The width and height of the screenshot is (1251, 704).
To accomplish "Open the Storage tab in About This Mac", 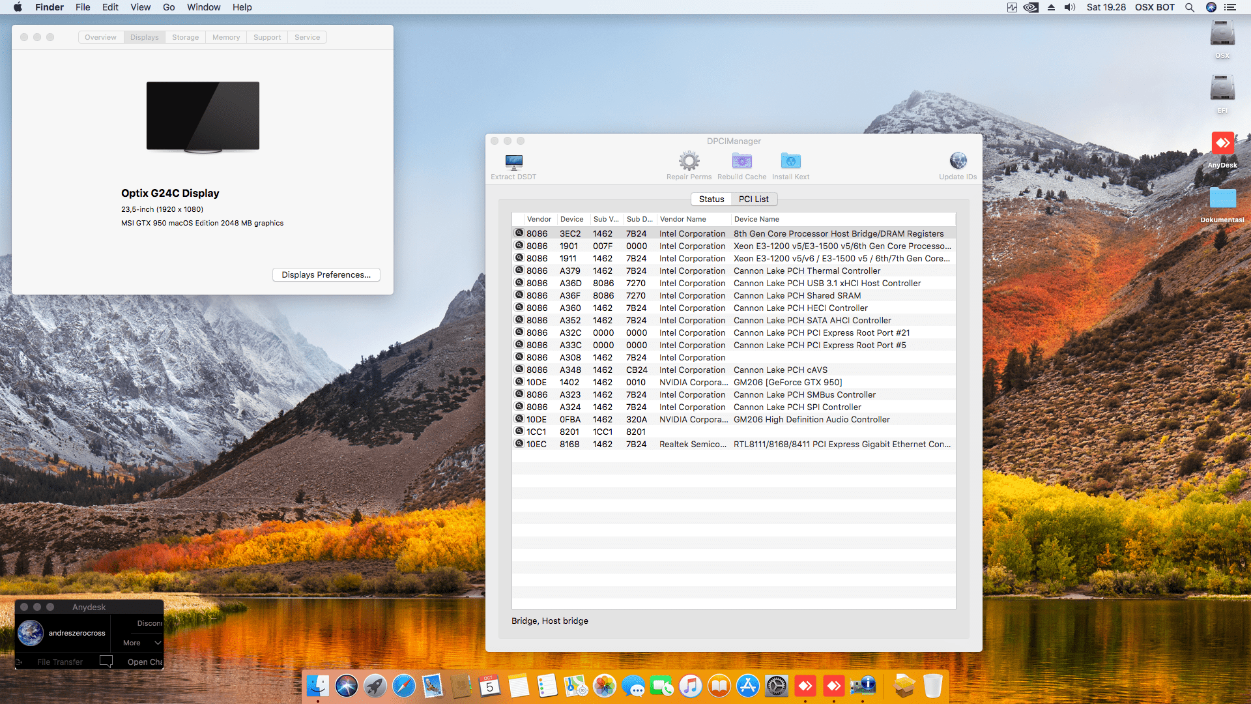I will pyautogui.click(x=185, y=37).
